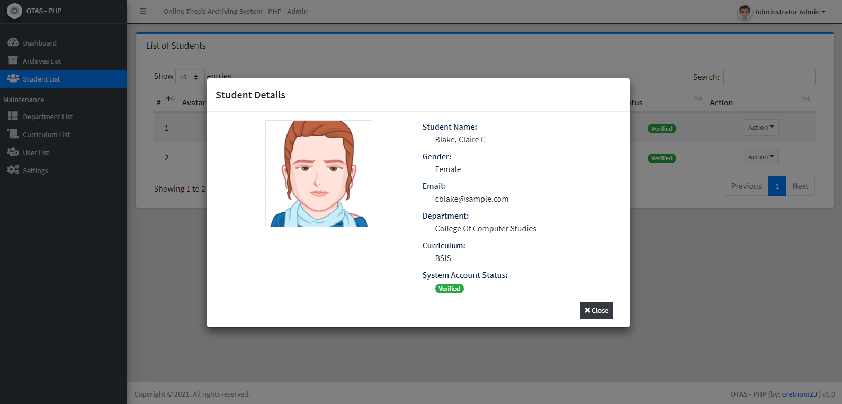Click the Student List users icon
The image size is (842, 404).
pyautogui.click(x=13, y=78)
